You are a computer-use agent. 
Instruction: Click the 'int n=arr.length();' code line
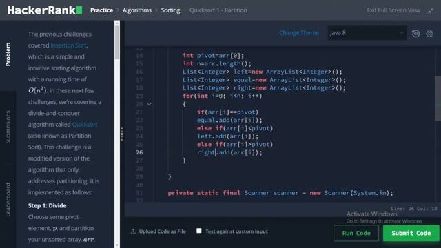(x=216, y=64)
